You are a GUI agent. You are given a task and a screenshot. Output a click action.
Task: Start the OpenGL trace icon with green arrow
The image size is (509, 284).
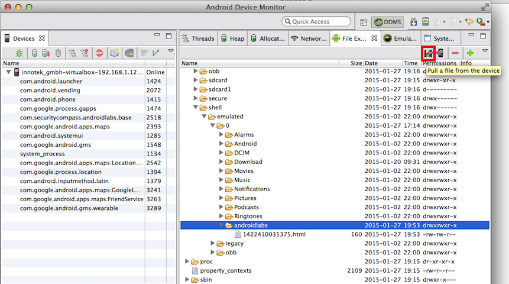coord(156,53)
